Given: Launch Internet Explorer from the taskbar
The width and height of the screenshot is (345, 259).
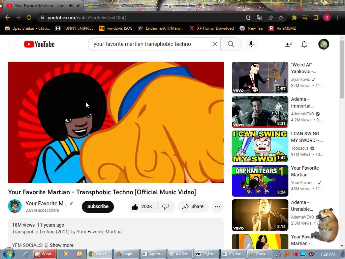Looking at the screenshot, I should click(x=26, y=254).
